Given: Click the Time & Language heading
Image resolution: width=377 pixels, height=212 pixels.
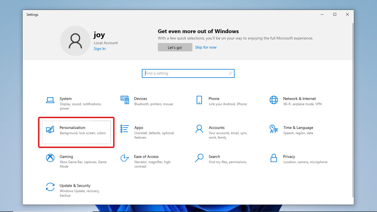Looking at the screenshot, I should pyautogui.click(x=298, y=128).
